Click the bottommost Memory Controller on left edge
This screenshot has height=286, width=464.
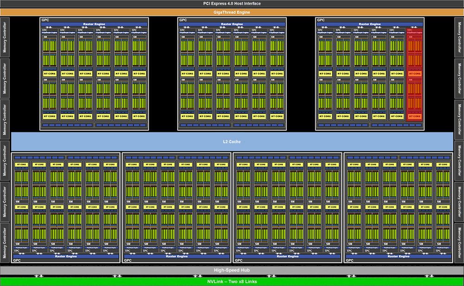click(5, 243)
